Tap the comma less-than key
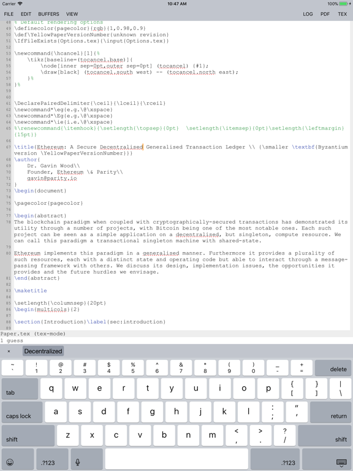This screenshot has width=353, height=471. [x=237, y=435]
